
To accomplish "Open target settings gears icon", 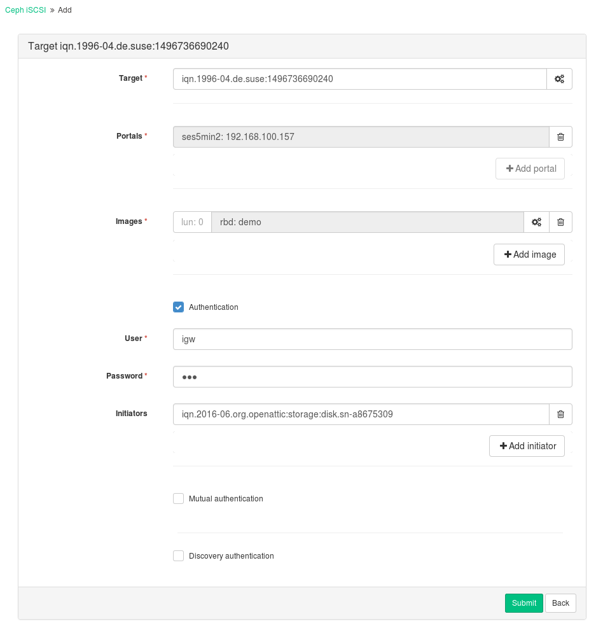I will (x=559, y=80).
